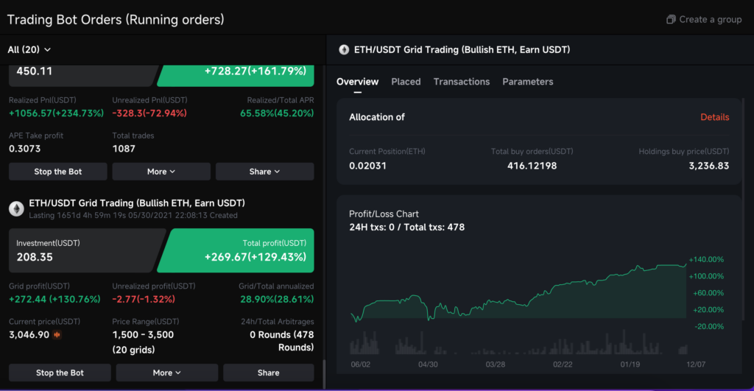
Task: Stop the Bot with 1087 total trades
Action: [58, 172]
